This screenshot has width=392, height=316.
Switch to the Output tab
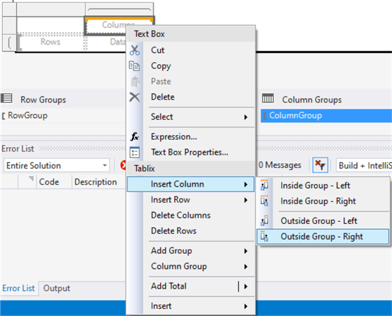57,288
